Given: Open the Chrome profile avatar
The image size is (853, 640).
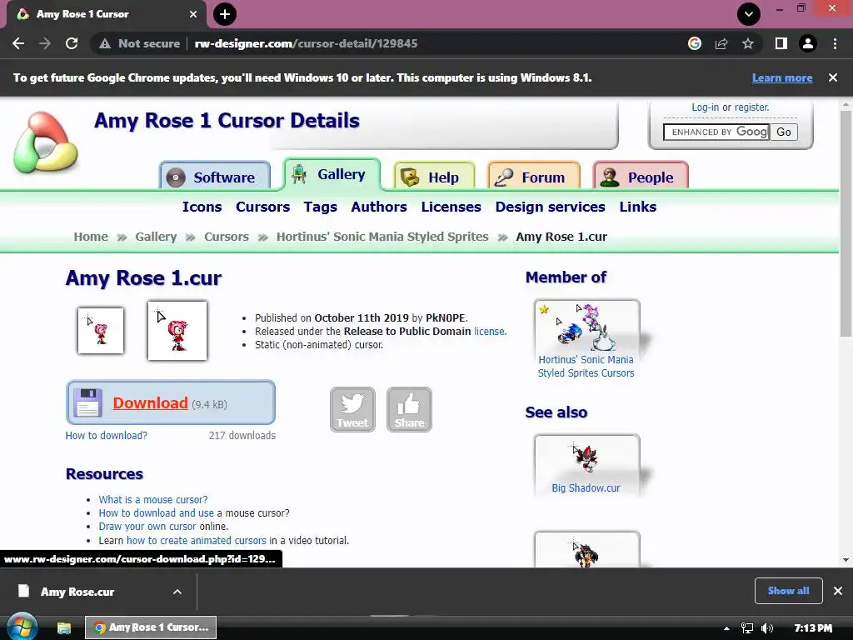Looking at the screenshot, I should 808,43.
